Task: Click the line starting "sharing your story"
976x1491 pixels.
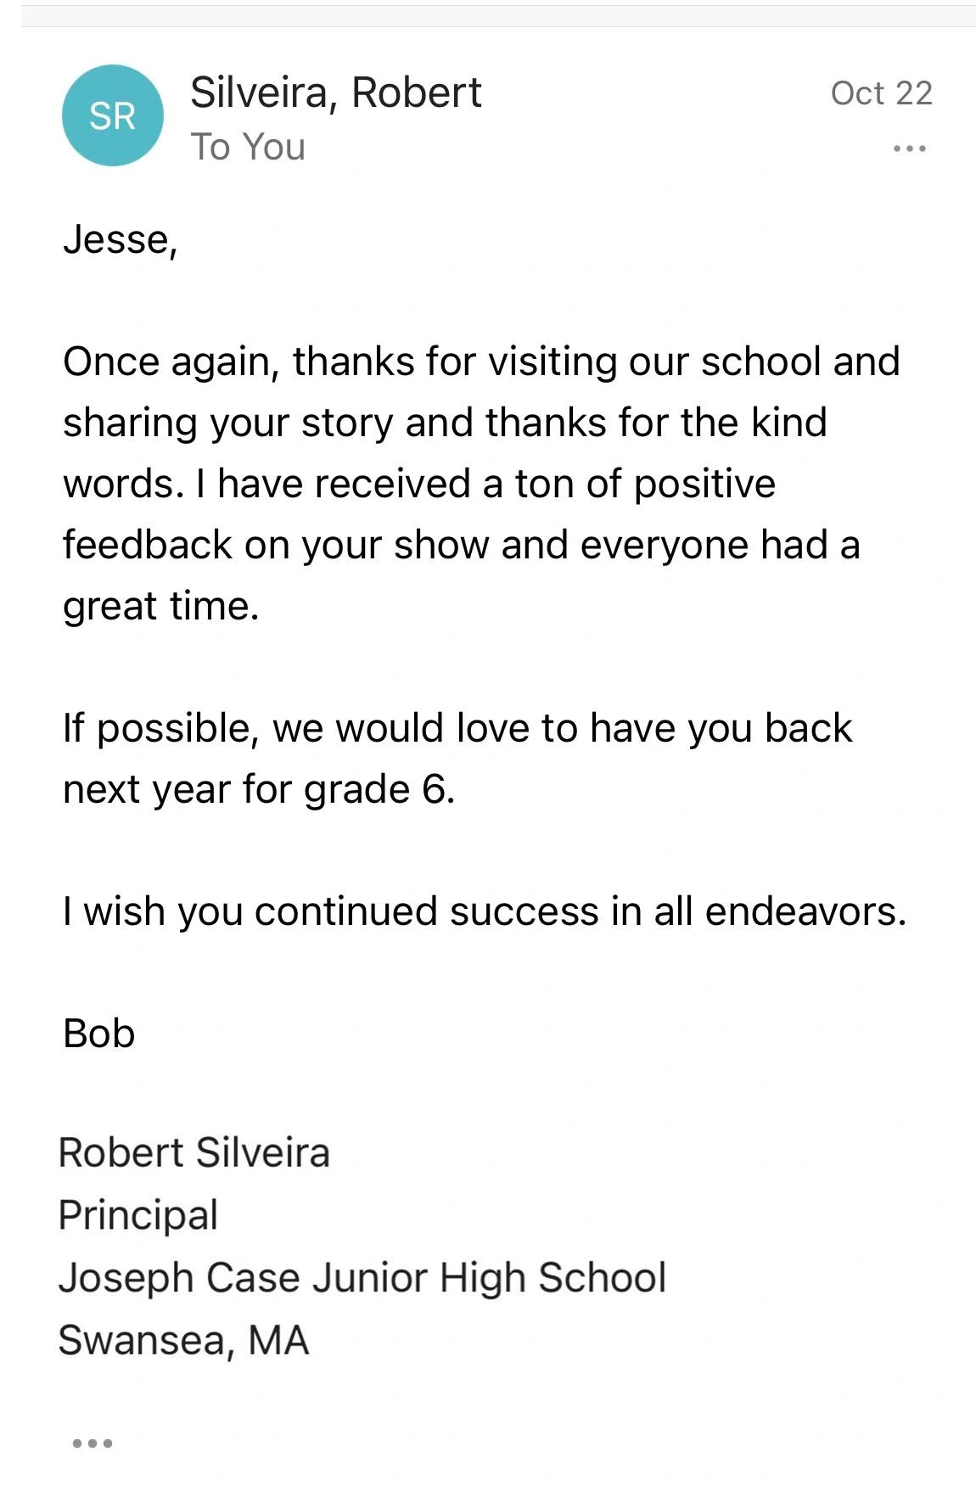Action: [x=445, y=423]
